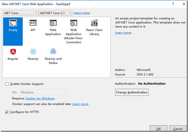Click the No Authentication text
Screen dimensions: 188x132
(x=152, y=84)
